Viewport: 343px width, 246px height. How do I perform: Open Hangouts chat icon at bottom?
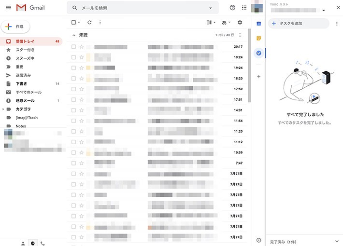pyautogui.click(x=32, y=243)
